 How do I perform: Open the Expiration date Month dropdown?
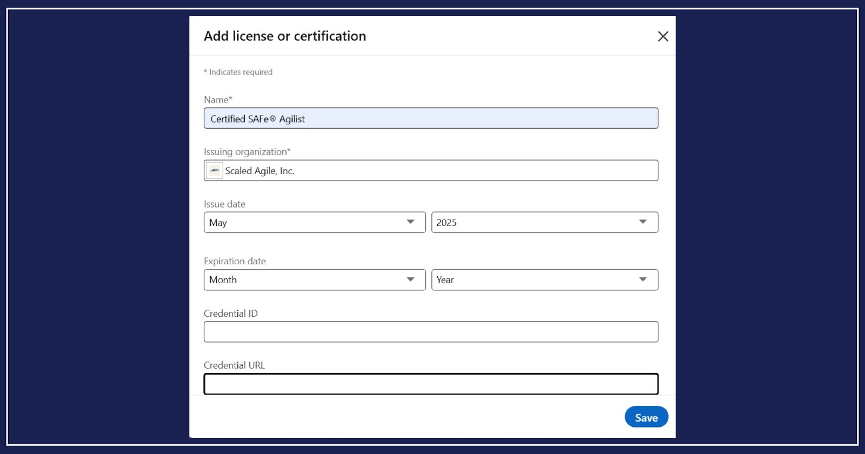315,280
